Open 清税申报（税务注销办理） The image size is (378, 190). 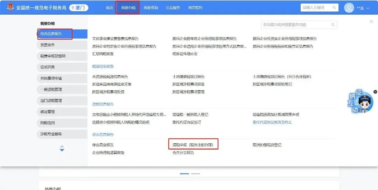point(193,145)
